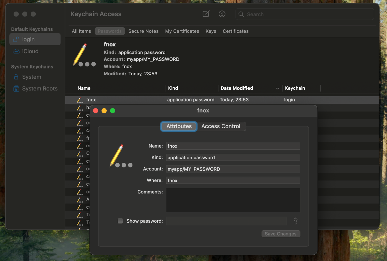Edit the Name field containing fnox

(233, 146)
